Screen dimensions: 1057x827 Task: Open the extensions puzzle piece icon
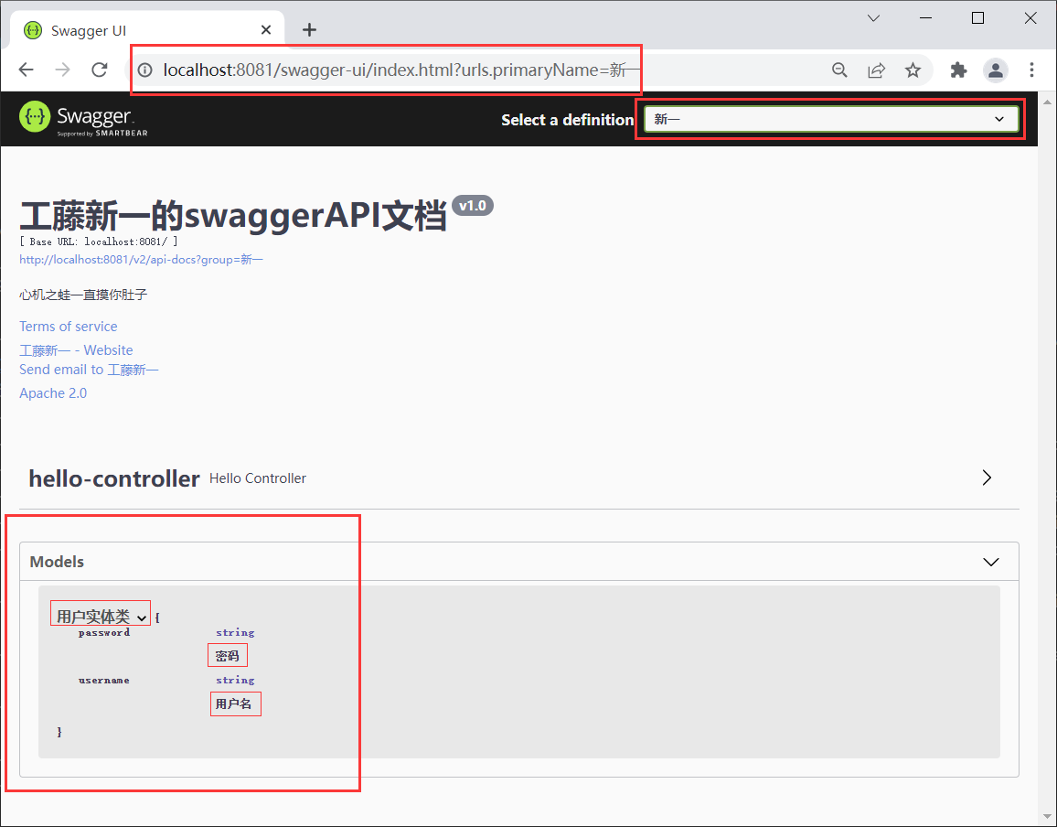pos(957,70)
